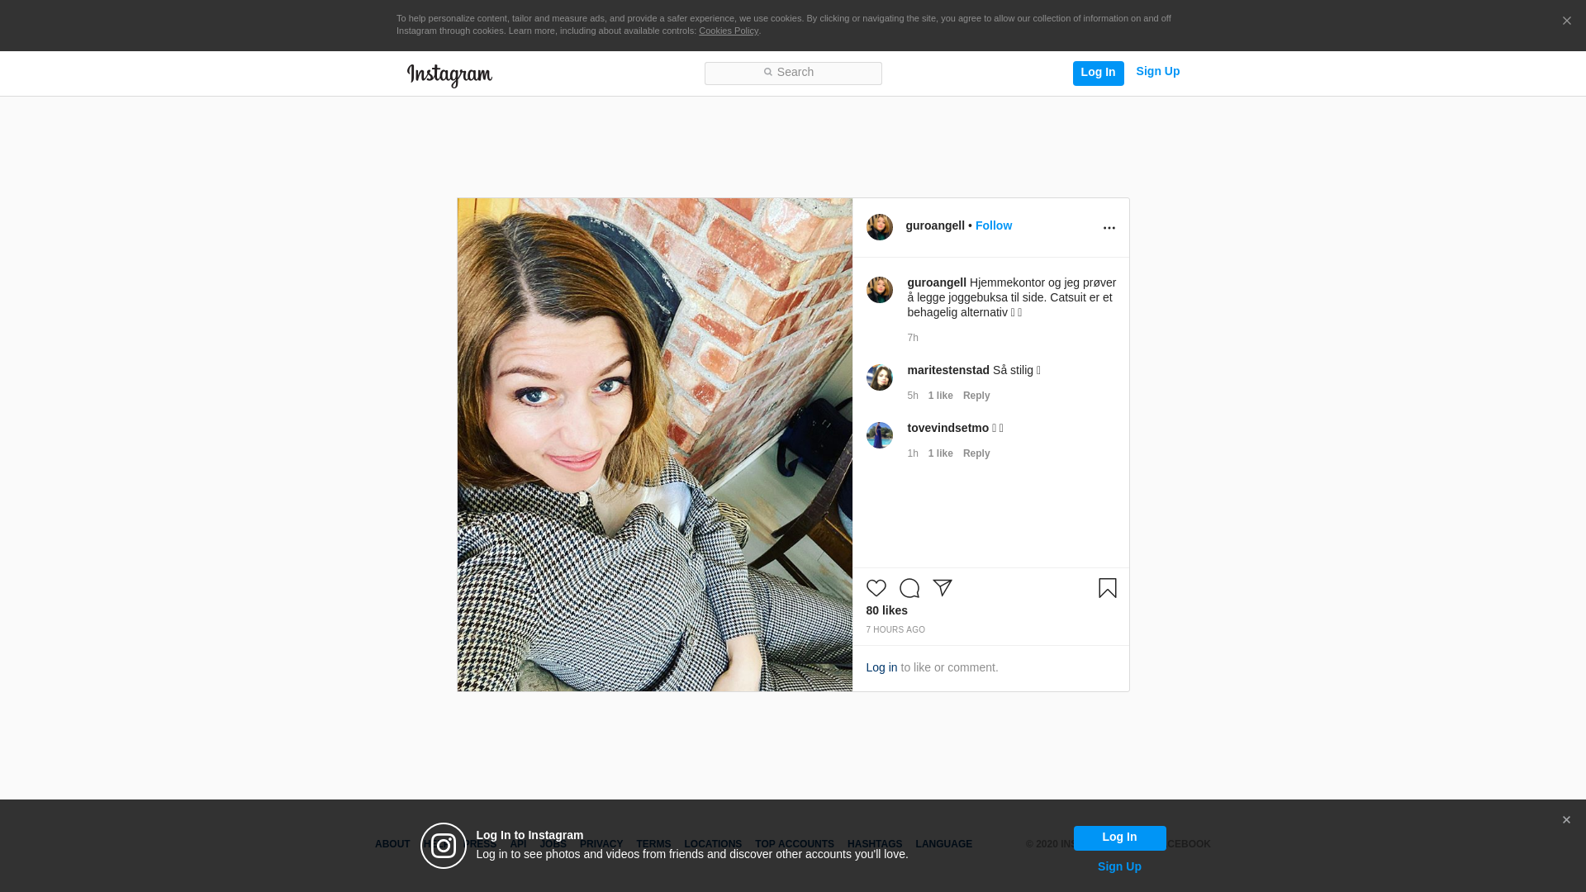Click Sign Up in the bottom banner
Screen dimensions: 1586x892
point(1119,866)
